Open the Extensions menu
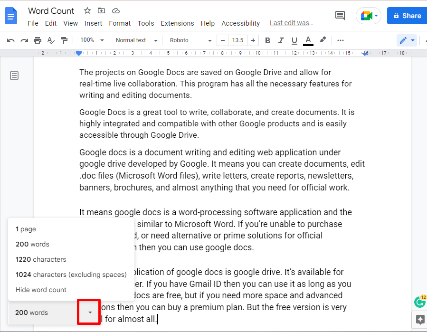The image size is (427, 332). (177, 23)
